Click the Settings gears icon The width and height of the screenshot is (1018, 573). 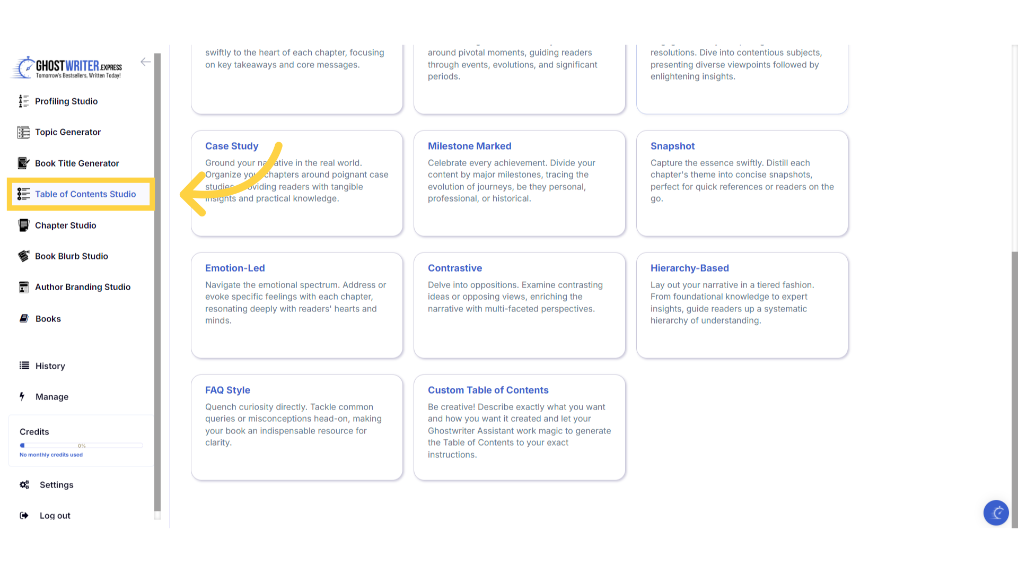click(24, 485)
